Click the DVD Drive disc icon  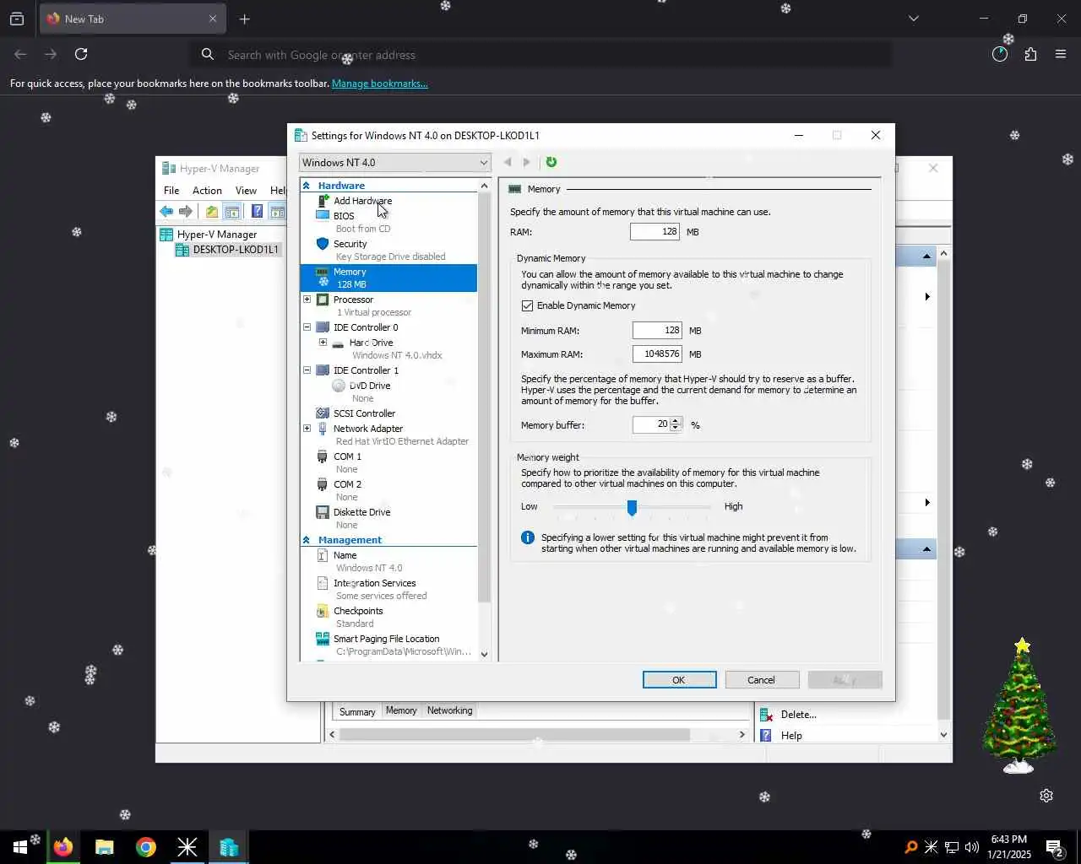339,386
